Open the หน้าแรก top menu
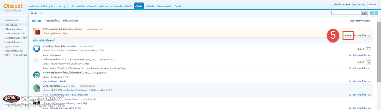The width and height of the screenshot is (381, 110). (34, 6)
